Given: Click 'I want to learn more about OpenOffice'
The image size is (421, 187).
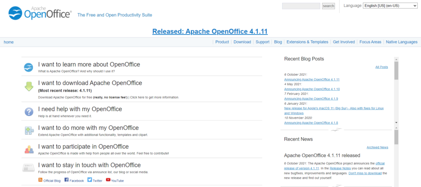Looking at the screenshot, I should (89, 65).
